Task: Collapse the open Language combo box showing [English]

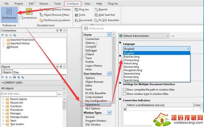Action: point(188,49)
